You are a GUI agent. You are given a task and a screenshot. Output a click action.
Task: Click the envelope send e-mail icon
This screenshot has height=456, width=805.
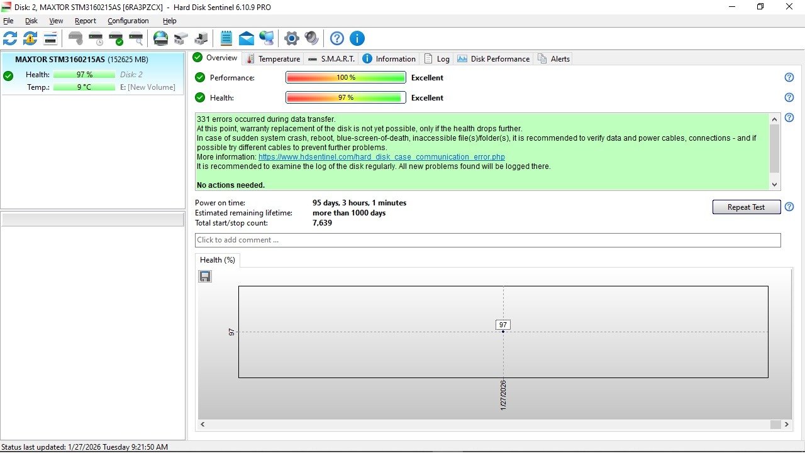(247, 39)
